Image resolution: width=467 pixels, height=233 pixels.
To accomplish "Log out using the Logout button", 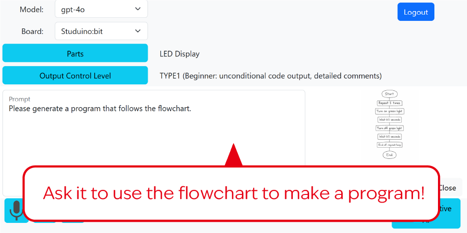I will pos(416,12).
